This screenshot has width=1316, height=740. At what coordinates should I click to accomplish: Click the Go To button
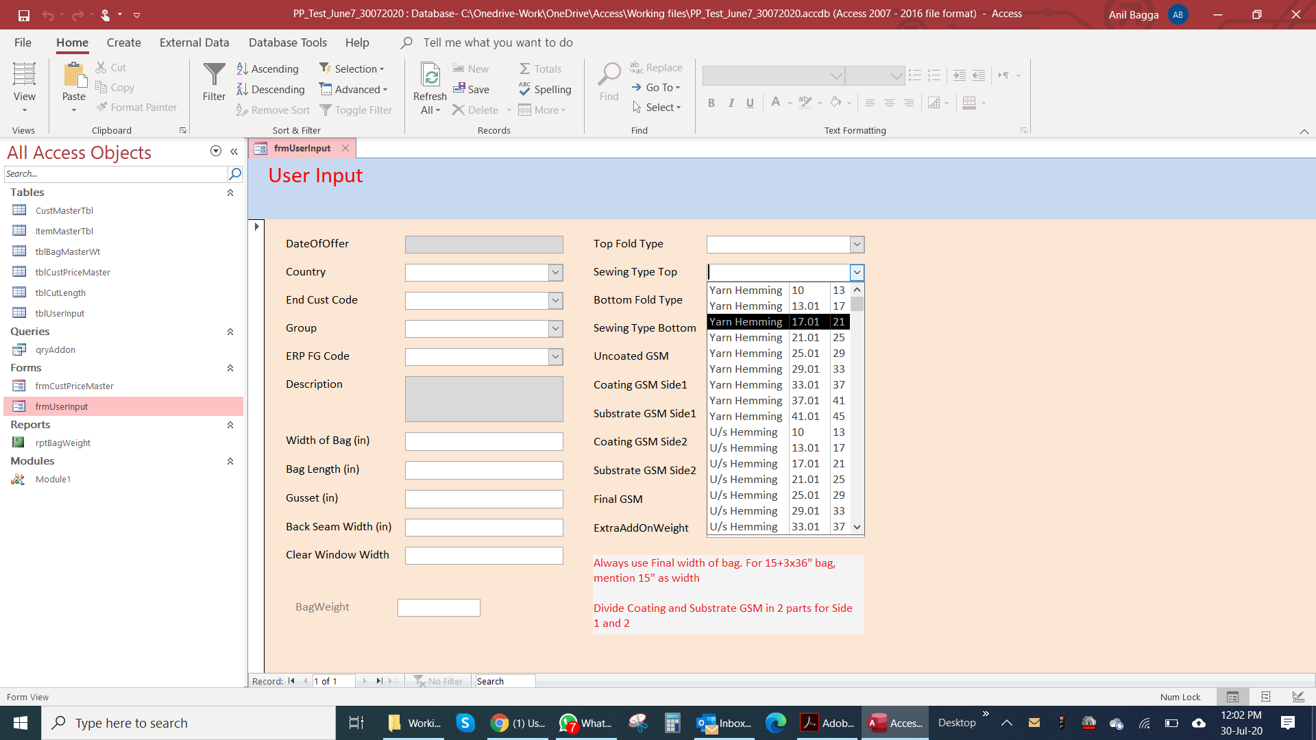(x=656, y=87)
